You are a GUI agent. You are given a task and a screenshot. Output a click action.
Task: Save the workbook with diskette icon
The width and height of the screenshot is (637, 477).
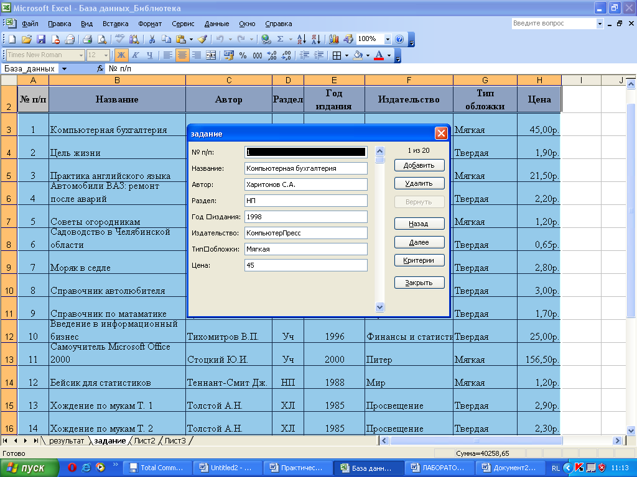click(x=41, y=39)
